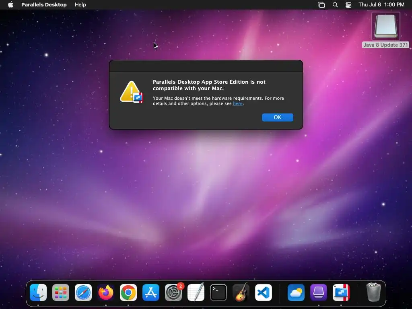Launch Terminal from the Dock
Viewport: 412px width, 309px height.
click(218, 293)
